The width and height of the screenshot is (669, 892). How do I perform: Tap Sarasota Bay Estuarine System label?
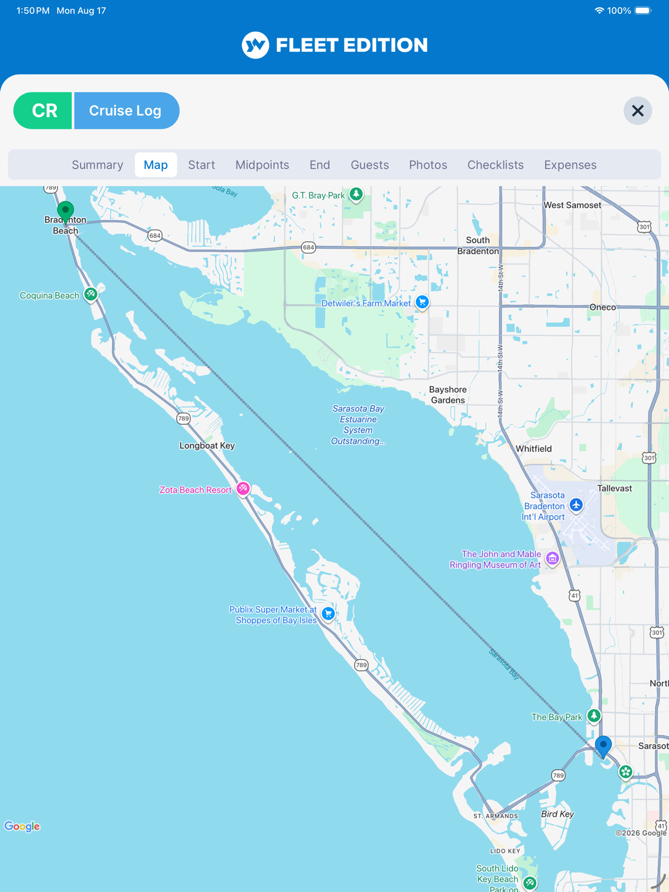pyautogui.click(x=358, y=425)
